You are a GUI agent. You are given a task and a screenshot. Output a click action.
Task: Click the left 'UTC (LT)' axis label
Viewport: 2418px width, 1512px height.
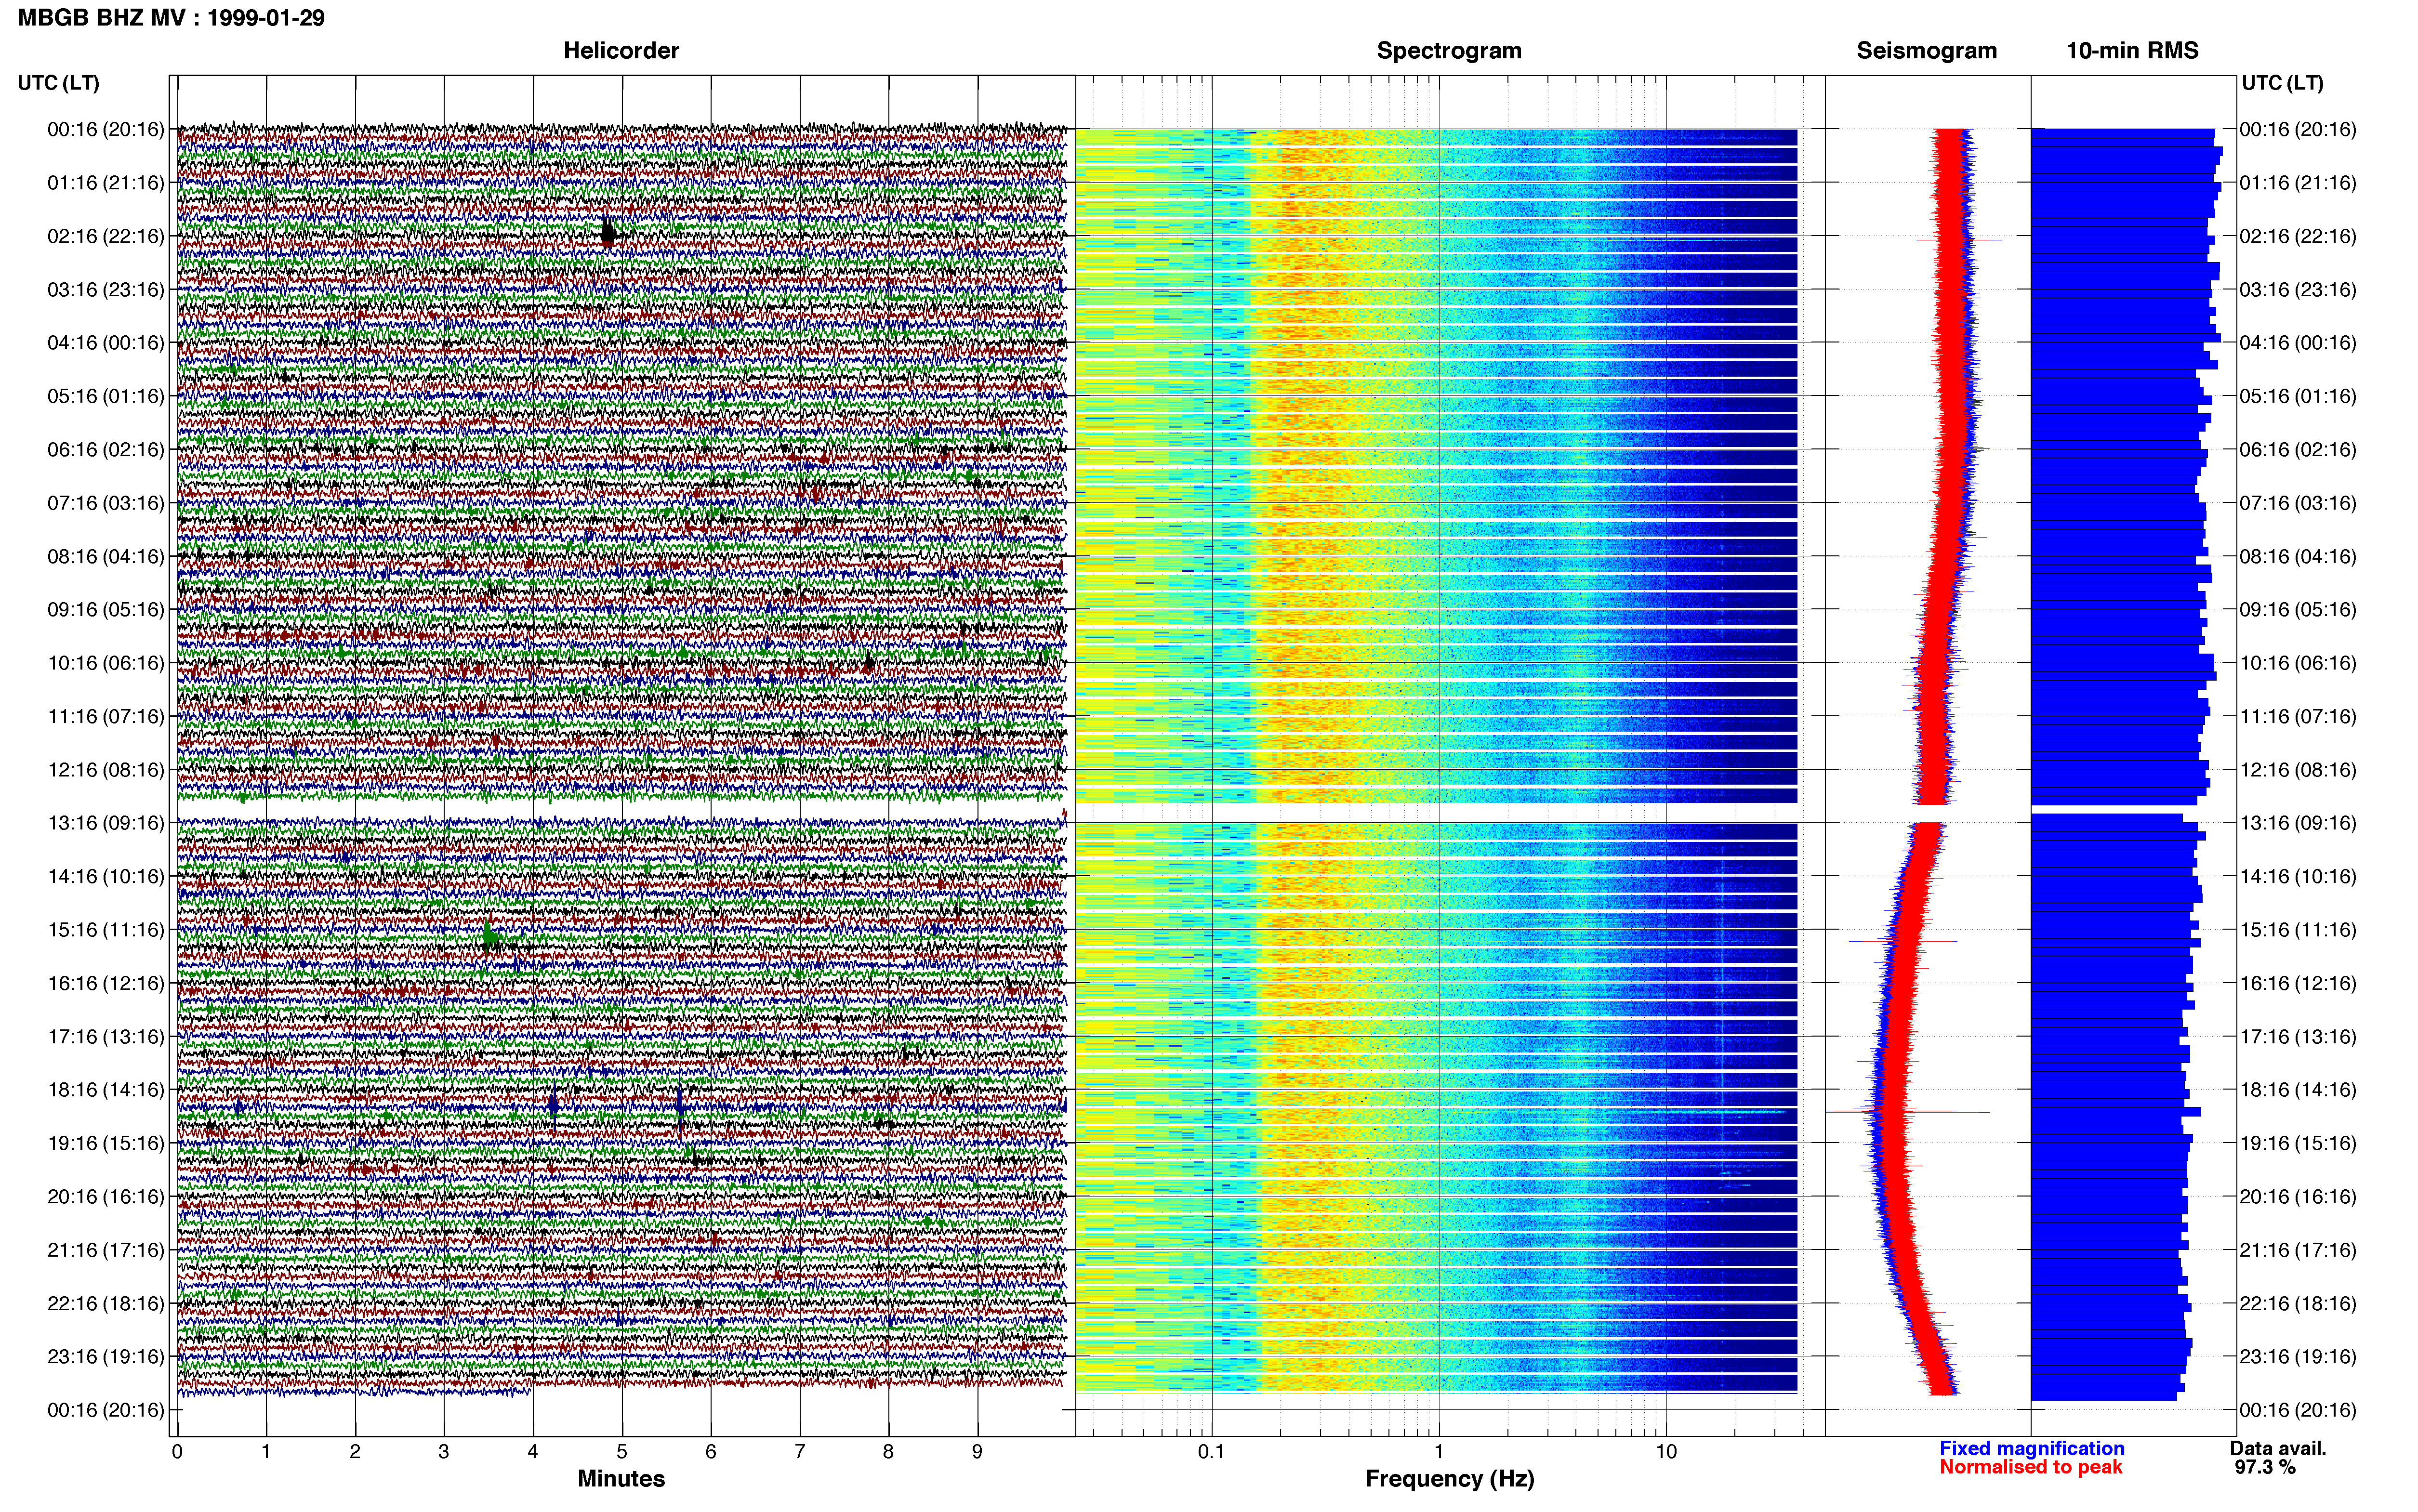(58, 83)
